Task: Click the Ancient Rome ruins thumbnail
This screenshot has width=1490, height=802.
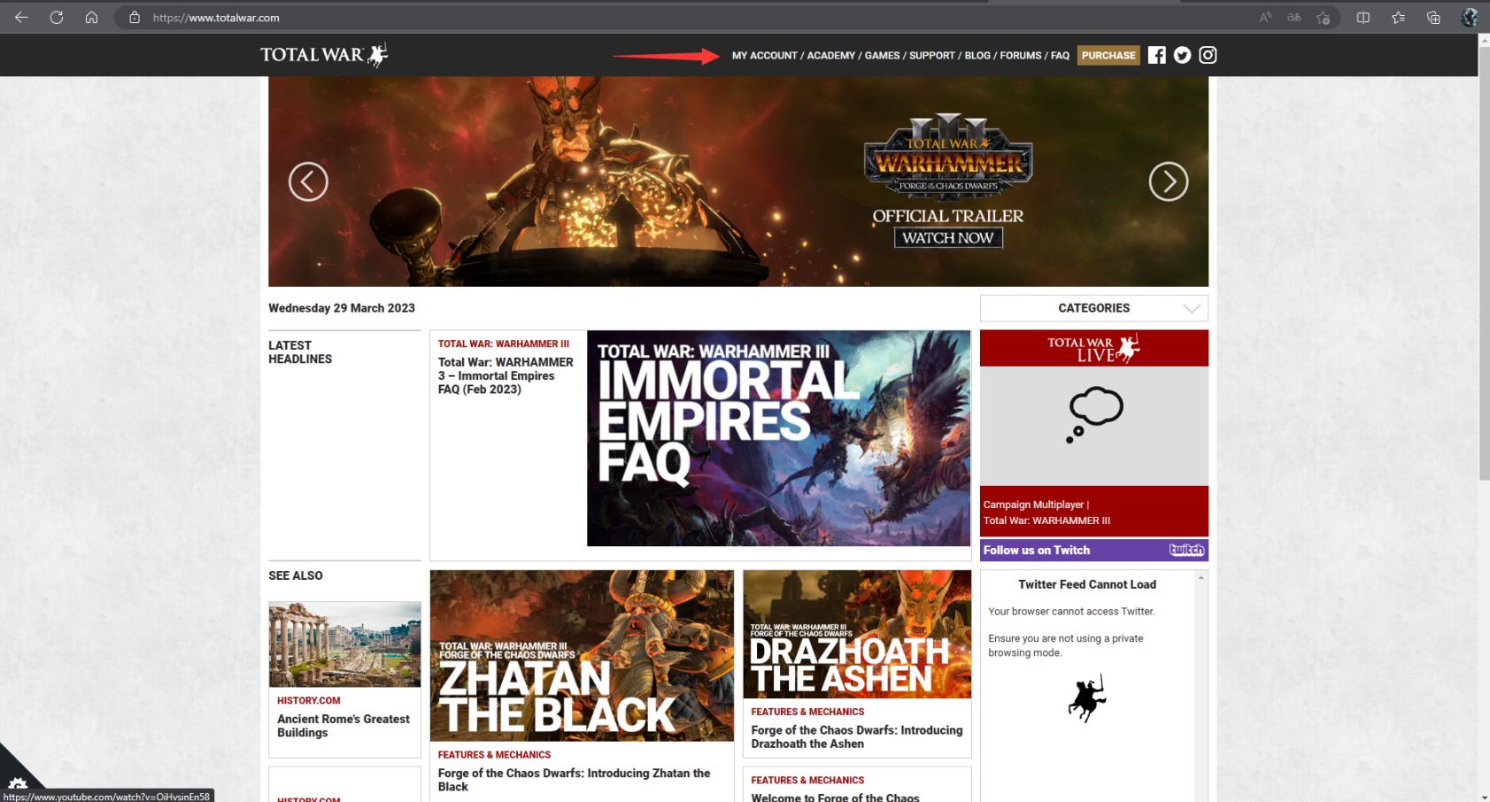Action: 344,644
